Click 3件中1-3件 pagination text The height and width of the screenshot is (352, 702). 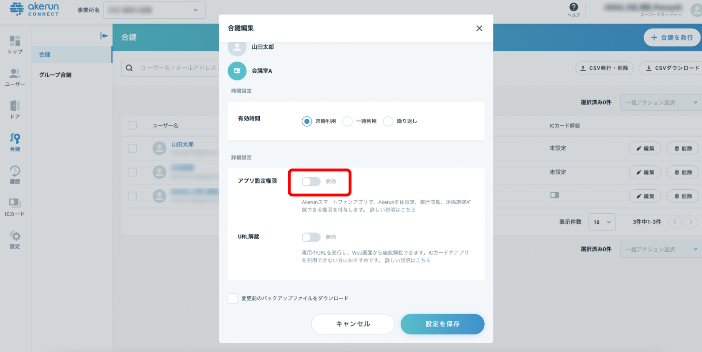[647, 222]
